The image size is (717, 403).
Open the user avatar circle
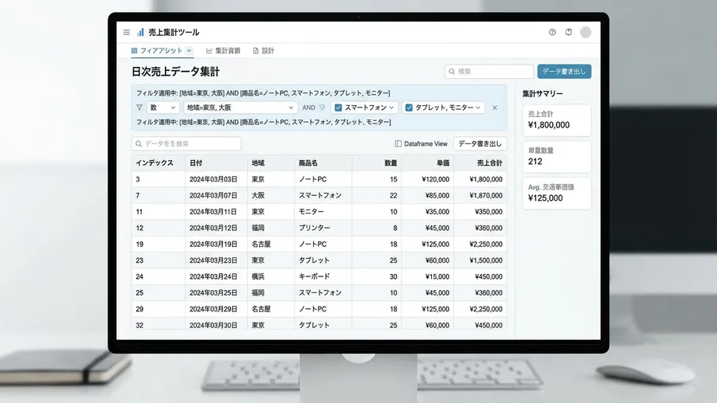586,32
